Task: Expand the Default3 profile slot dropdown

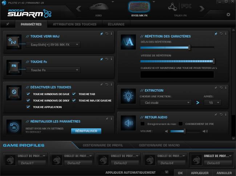Action: click(x=137, y=156)
